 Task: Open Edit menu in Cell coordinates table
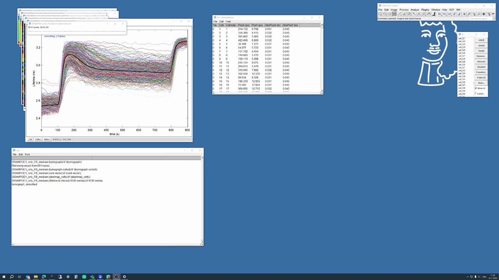(222, 22)
